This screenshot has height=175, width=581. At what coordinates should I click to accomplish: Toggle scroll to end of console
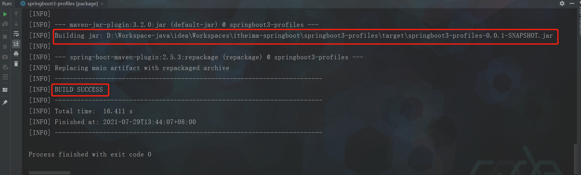[x=16, y=44]
